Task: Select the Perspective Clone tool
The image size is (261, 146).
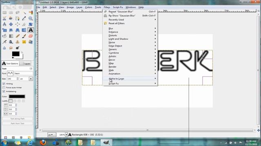Action: pyautogui.click(x=31, y=42)
